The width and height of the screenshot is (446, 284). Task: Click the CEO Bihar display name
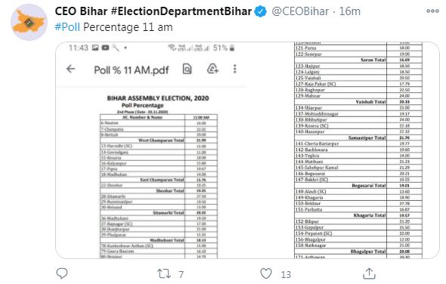coord(153,11)
